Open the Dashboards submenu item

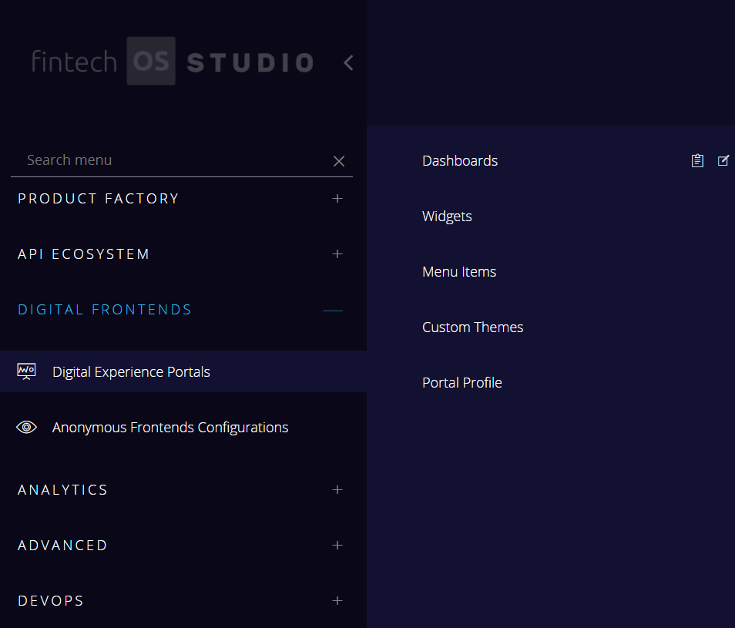(460, 161)
